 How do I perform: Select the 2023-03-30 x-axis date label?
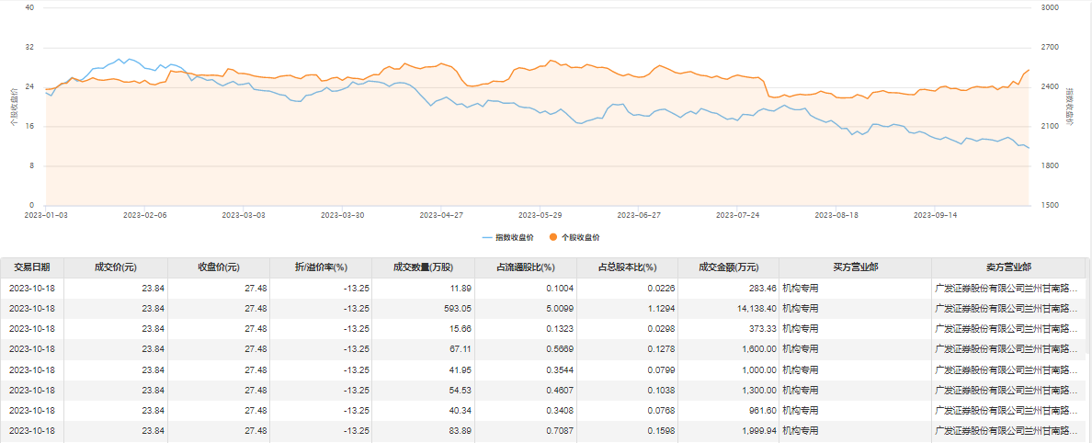343,215
